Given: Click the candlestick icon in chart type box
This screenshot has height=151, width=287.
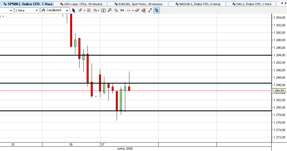Looking at the screenshot, I should (x=43, y=10).
